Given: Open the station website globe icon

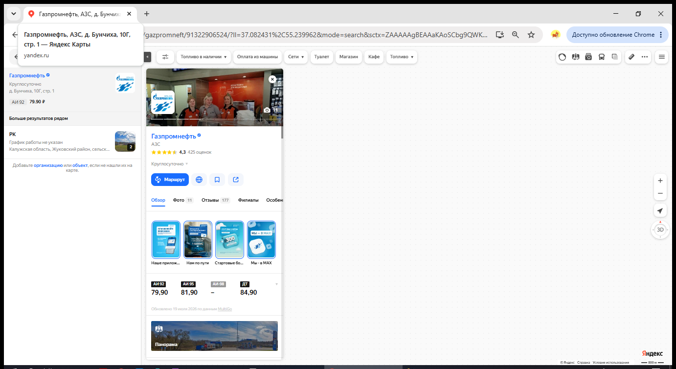Looking at the screenshot, I should [x=199, y=180].
